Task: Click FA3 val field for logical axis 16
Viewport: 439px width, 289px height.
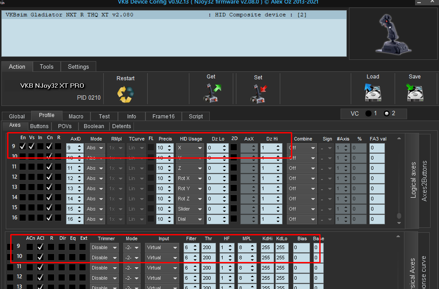Action: (377, 219)
